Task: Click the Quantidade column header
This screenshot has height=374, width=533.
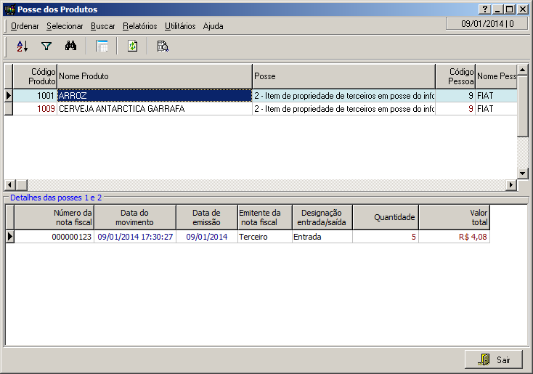Action: coord(386,217)
